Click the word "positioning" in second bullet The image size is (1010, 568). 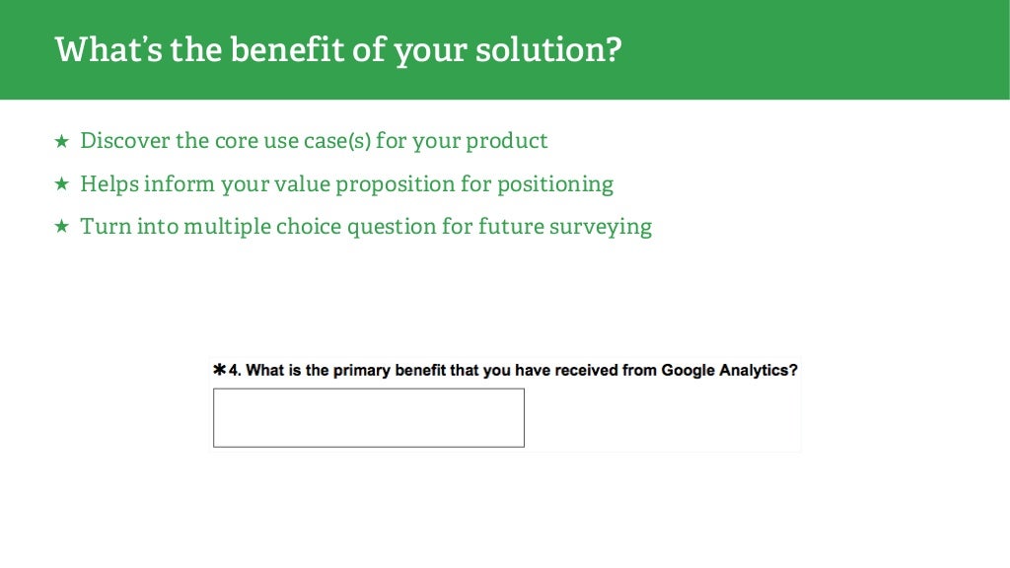coord(555,184)
